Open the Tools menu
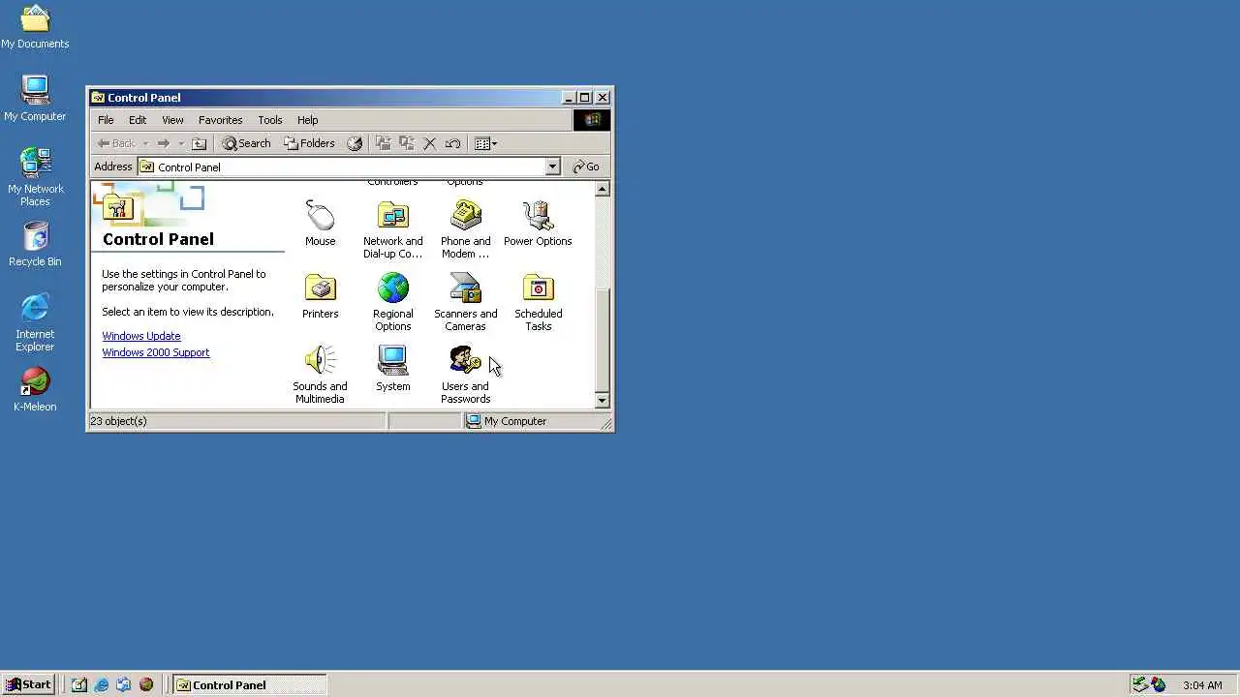The width and height of the screenshot is (1240, 697). point(269,120)
